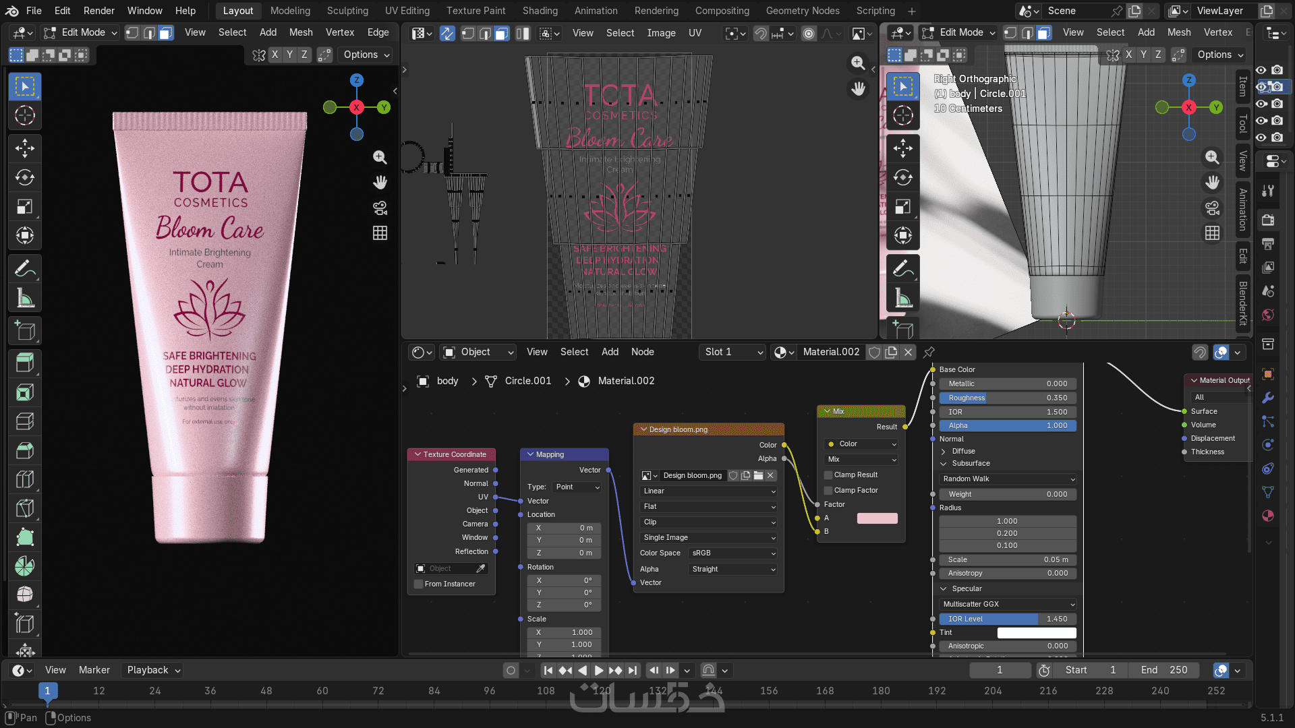Select the Bevel tool
The height and width of the screenshot is (728, 1295).
point(25,421)
